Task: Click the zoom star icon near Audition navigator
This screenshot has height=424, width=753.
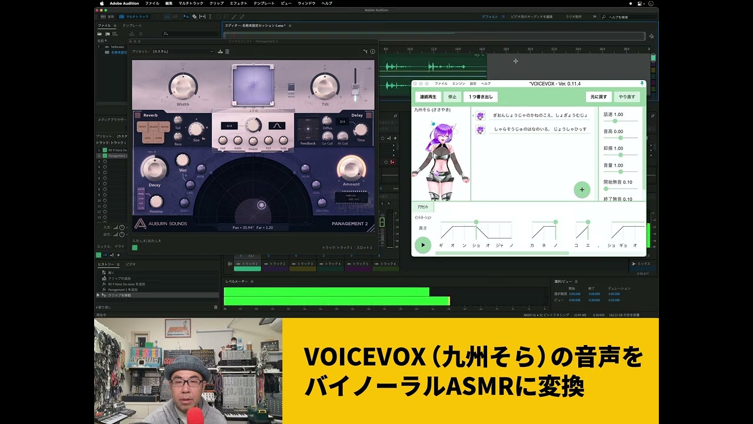Action: pos(651,36)
